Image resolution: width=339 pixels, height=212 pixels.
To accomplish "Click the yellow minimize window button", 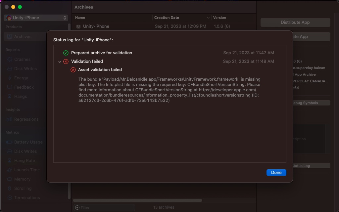I will point(13,7).
